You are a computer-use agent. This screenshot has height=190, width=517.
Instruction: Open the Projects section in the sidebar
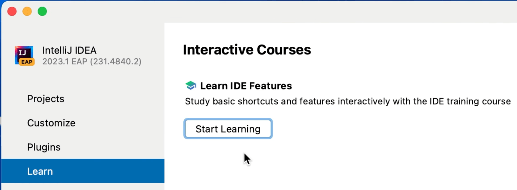[x=46, y=99]
